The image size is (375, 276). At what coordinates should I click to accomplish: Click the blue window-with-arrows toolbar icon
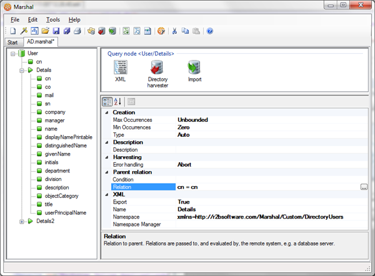coord(147,31)
